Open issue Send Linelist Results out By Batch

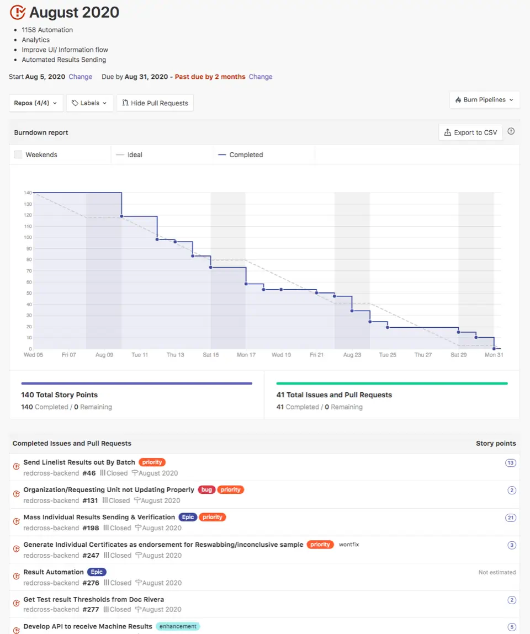(79, 462)
